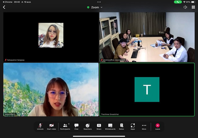Screen dimensions: 198x138
Task: Go back with the top-left chevron
Action: tap(4, 7)
